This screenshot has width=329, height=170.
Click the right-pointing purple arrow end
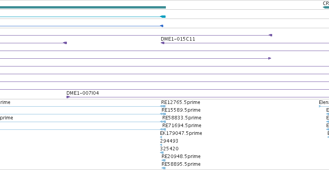pos(269,58)
